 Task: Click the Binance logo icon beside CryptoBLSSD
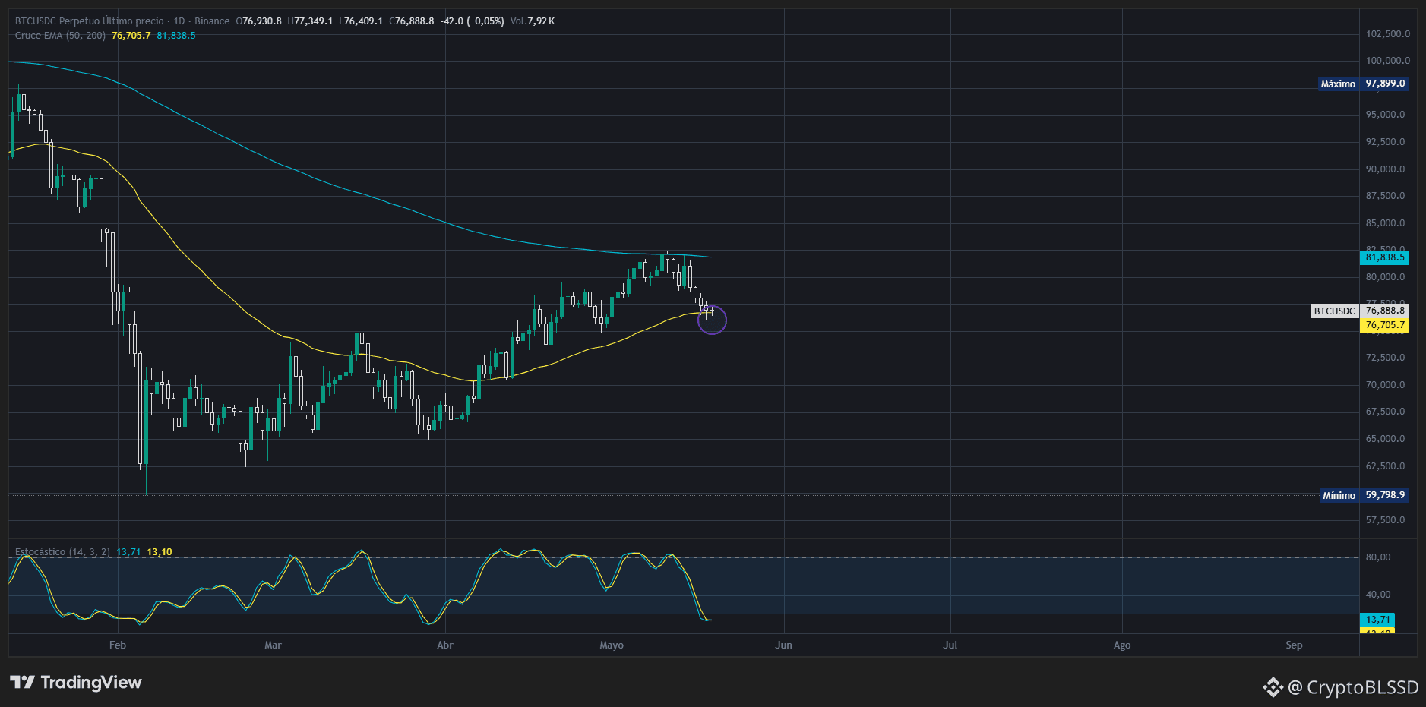1273,687
